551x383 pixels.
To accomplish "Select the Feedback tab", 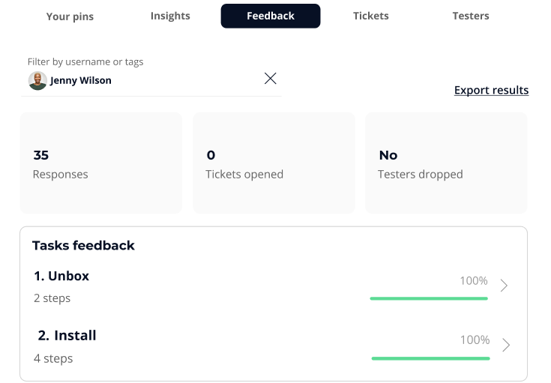I will [x=271, y=16].
